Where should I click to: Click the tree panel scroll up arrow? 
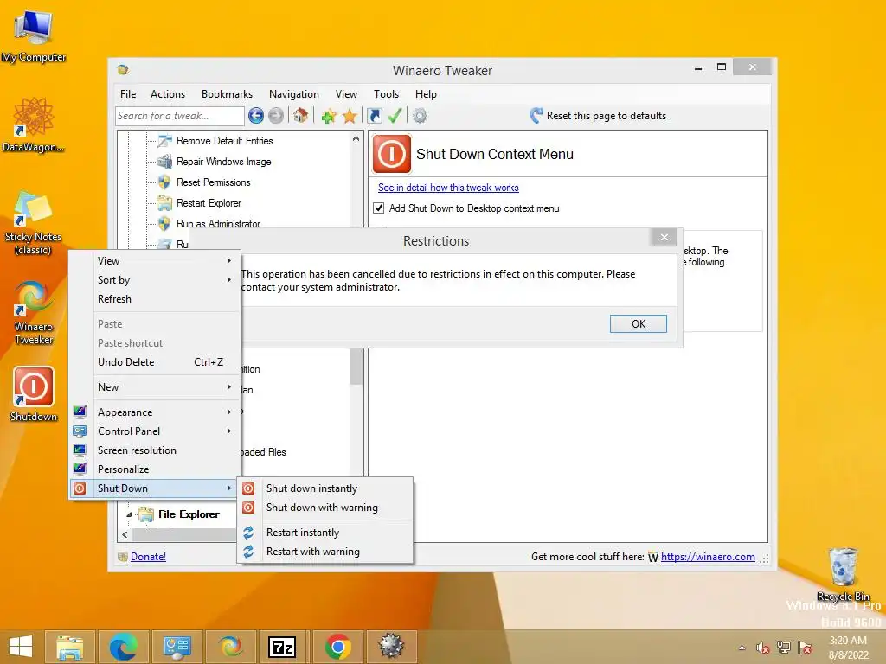tap(356, 139)
